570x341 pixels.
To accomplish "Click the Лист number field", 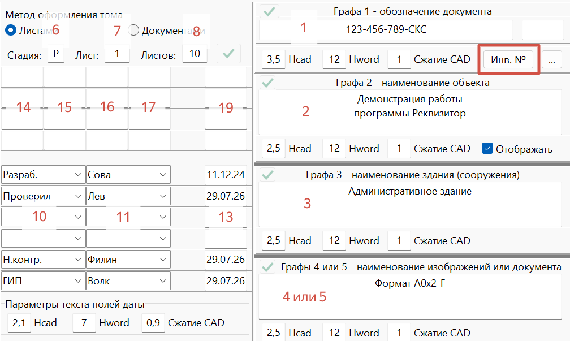I will 117,54.
